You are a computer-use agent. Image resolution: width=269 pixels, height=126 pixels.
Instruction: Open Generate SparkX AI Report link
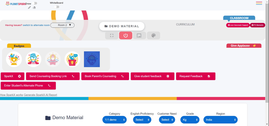[x=41, y=95]
